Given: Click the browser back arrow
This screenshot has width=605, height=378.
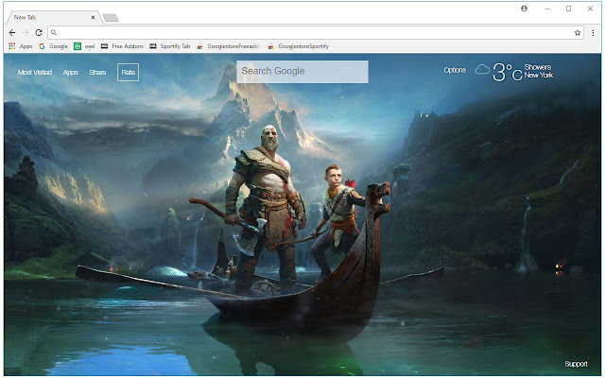Looking at the screenshot, I should (12, 33).
